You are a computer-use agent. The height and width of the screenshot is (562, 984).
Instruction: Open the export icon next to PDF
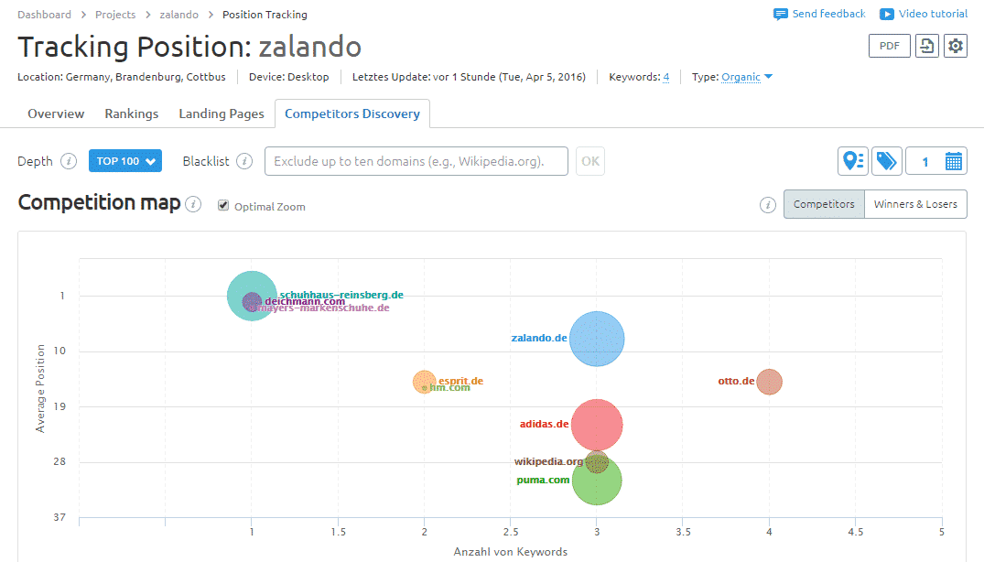tap(927, 46)
